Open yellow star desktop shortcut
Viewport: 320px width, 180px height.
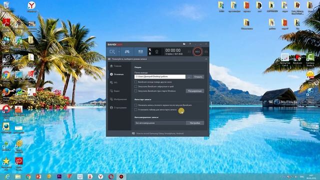click(6, 163)
